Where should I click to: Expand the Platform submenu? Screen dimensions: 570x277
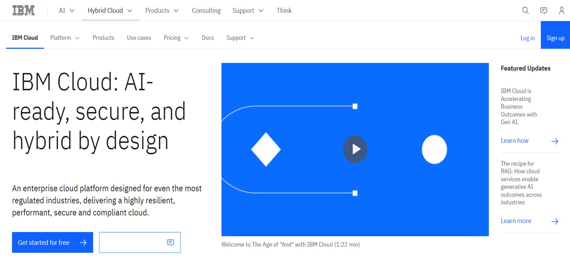point(65,38)
